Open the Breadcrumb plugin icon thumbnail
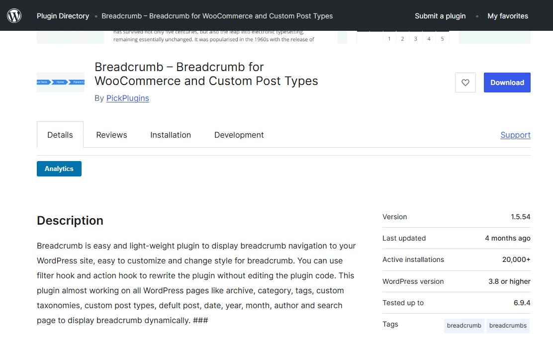Screen dimensions: 553x338 click(61, 82)
